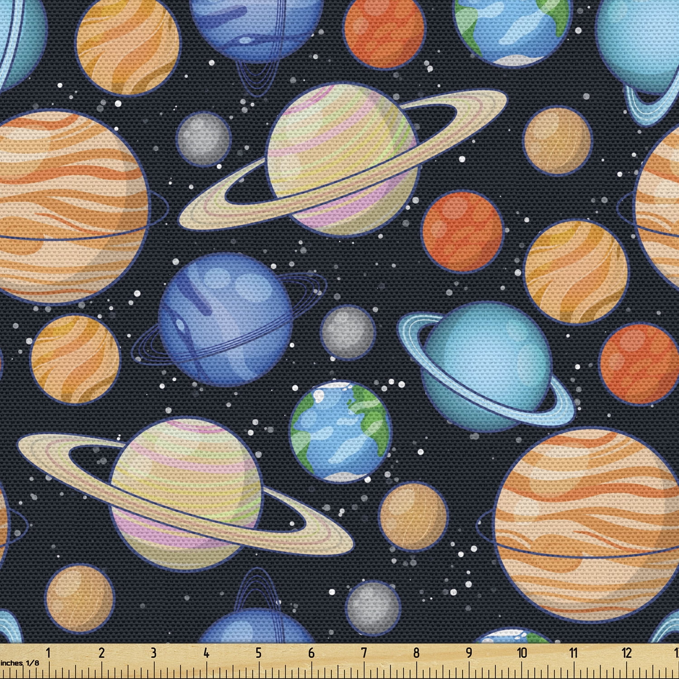Click the number 7 on the ruler
Viewport: 679px width, 679px height.
click(364, 653)
